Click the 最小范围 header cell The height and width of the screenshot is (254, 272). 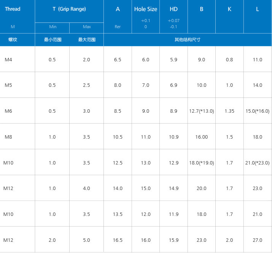click(53, 40)
